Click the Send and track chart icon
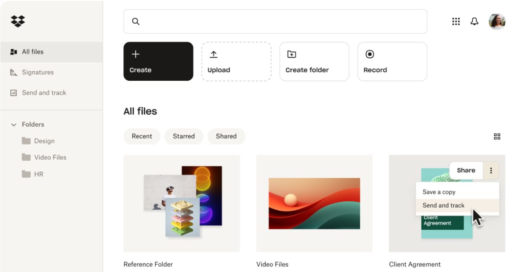Screen dimensions: 519x272 pyautogui.click(x=13, y=93)
